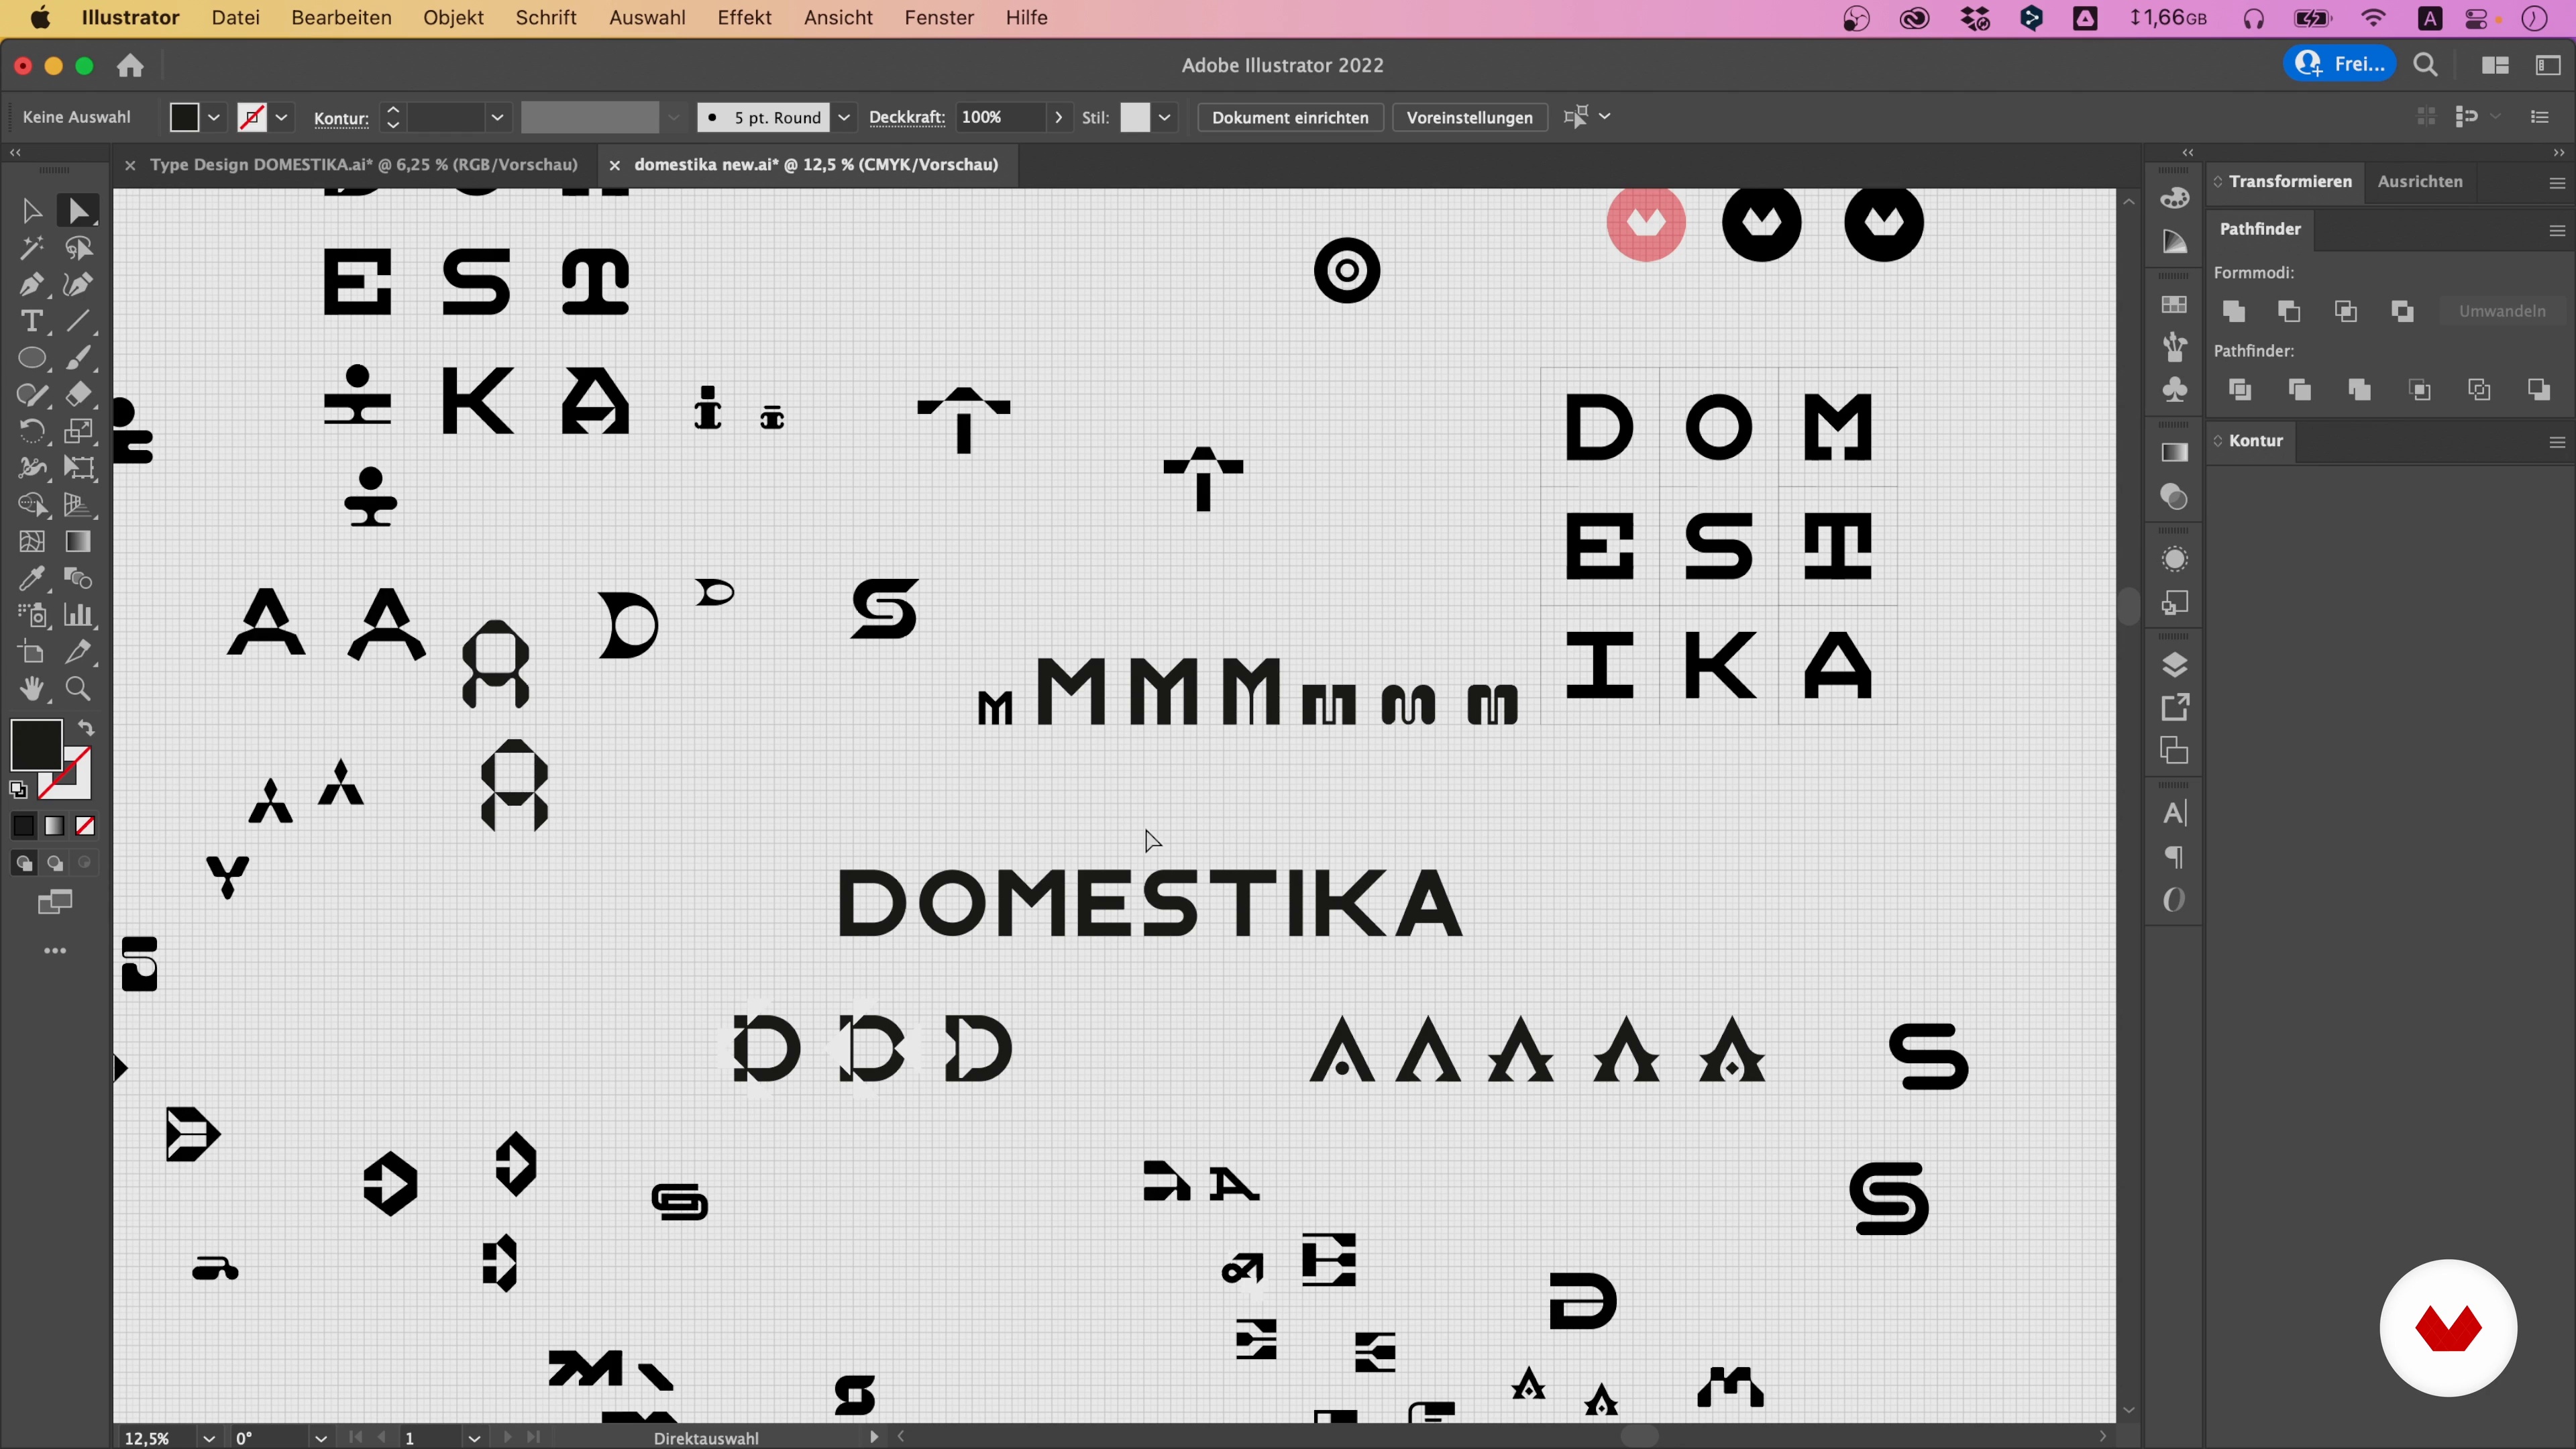Select the Gradient tool
This screenshot has width=2576, height=1449.
(78, 542)
